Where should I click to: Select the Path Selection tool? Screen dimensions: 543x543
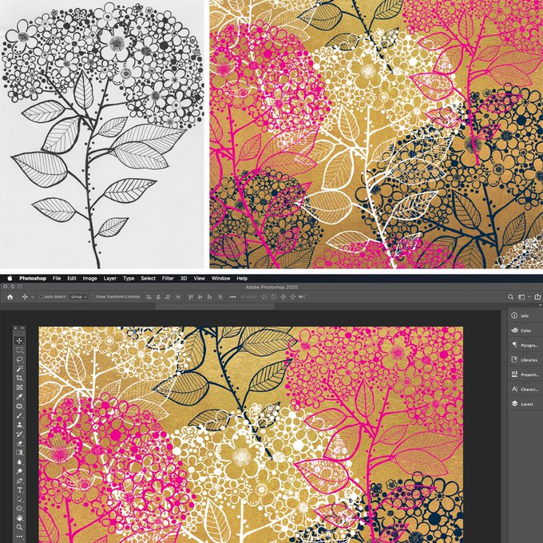19,499
